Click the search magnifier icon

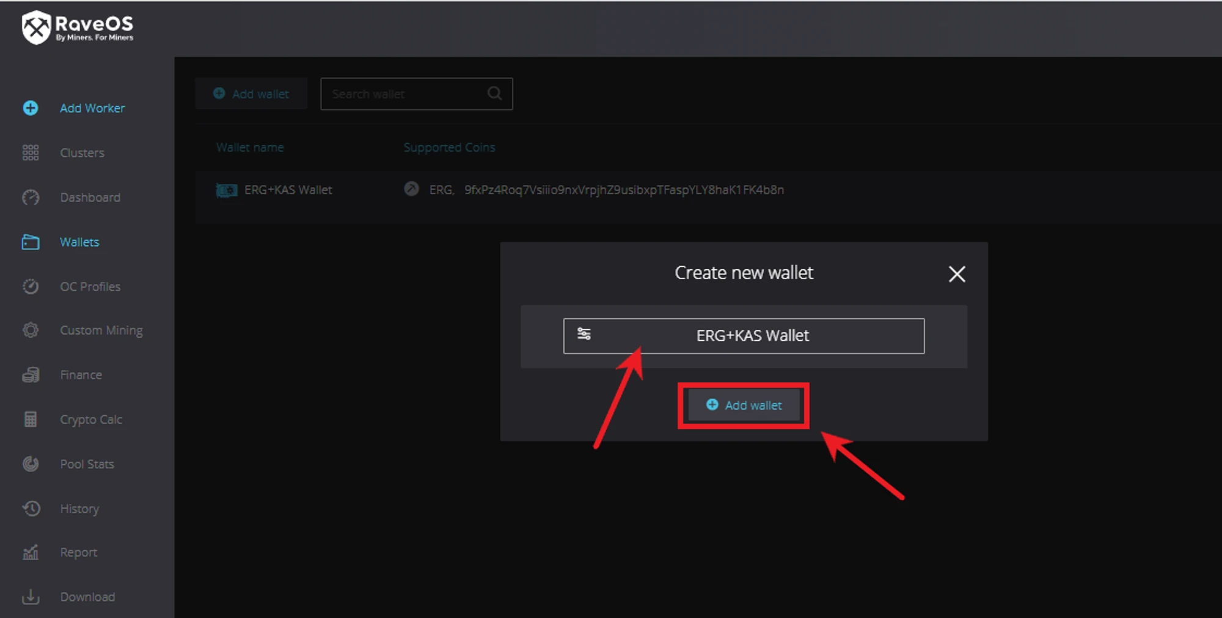tap(494, 93)
